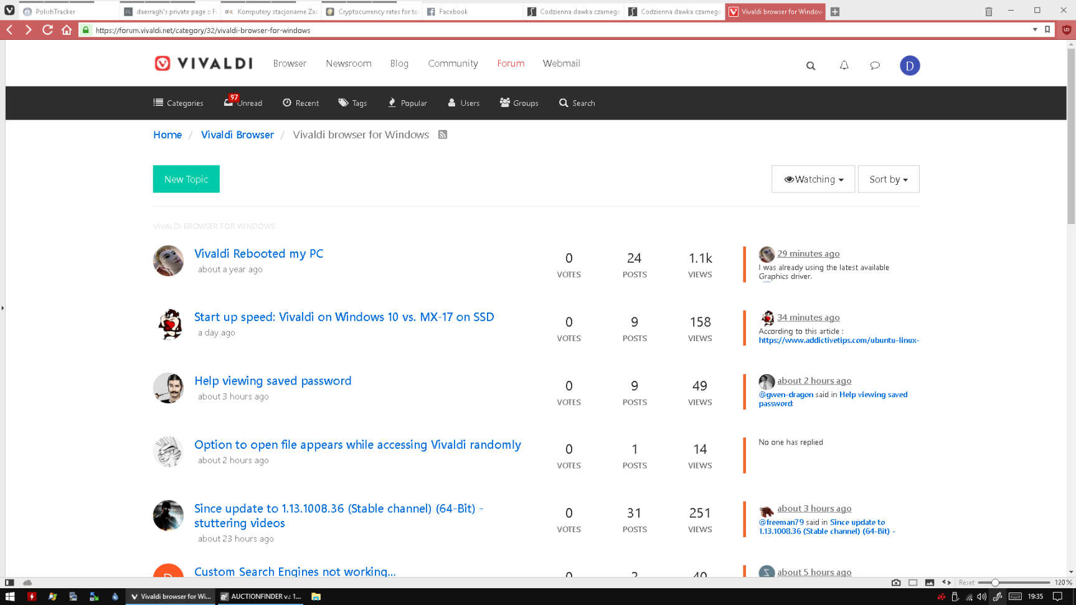Open the closed tabs trash can
This screenshot has height=605, width=1076.
click(989, 12)
